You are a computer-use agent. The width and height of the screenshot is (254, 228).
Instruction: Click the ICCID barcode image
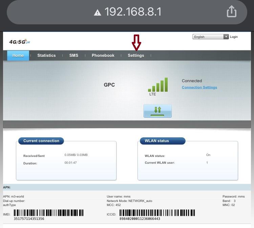click(157, 213)
